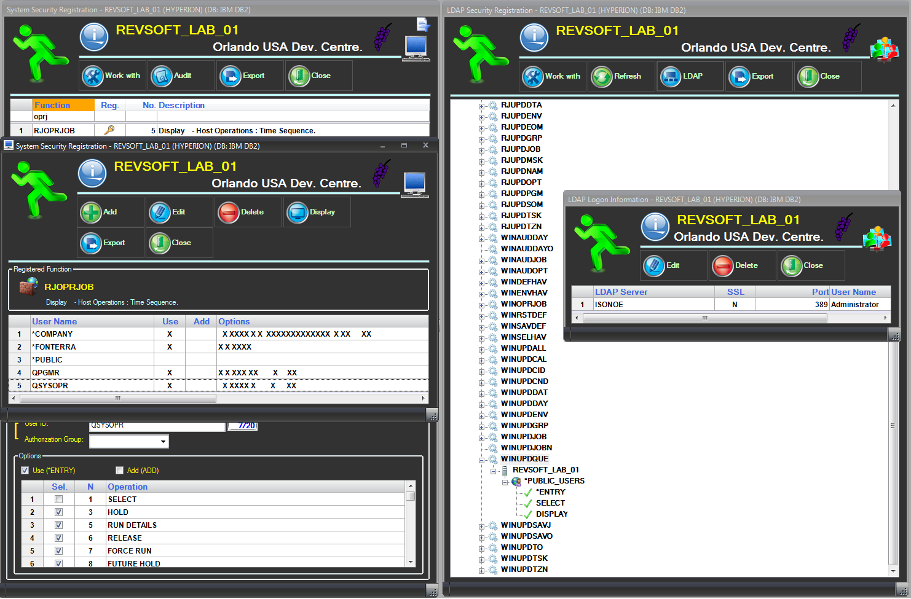Collapse the WINUPDQUE tree node
This screenshot has width=911, height=599.
pyautogui.click(x=482, y=460)
